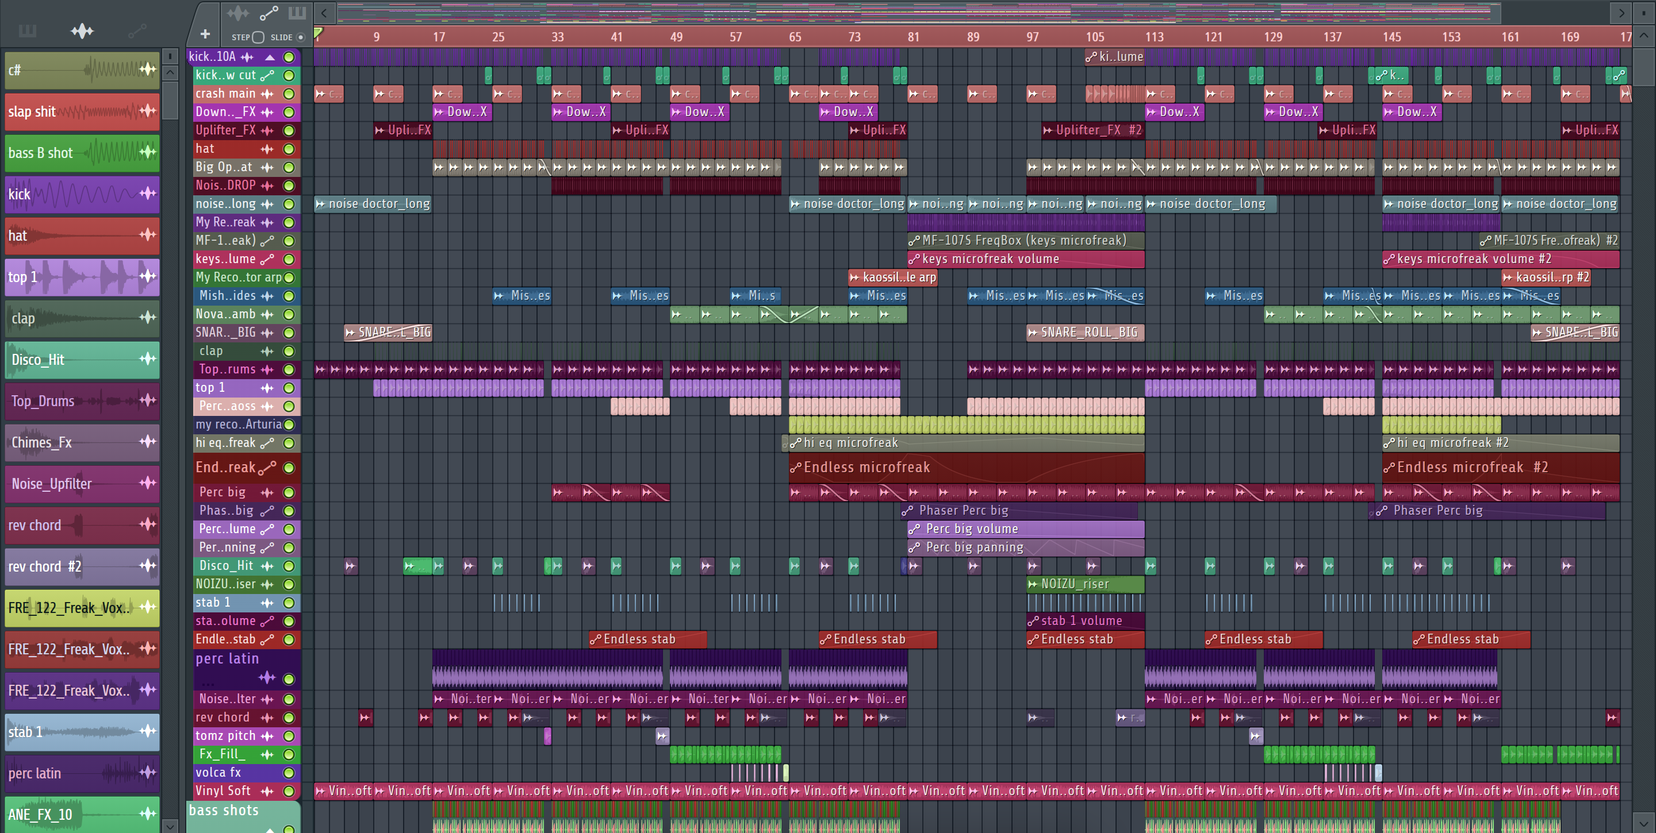Select the Endless microfreak #2 automation clip
This screenshot has width=1656, height=833.
pos(1500,468)
